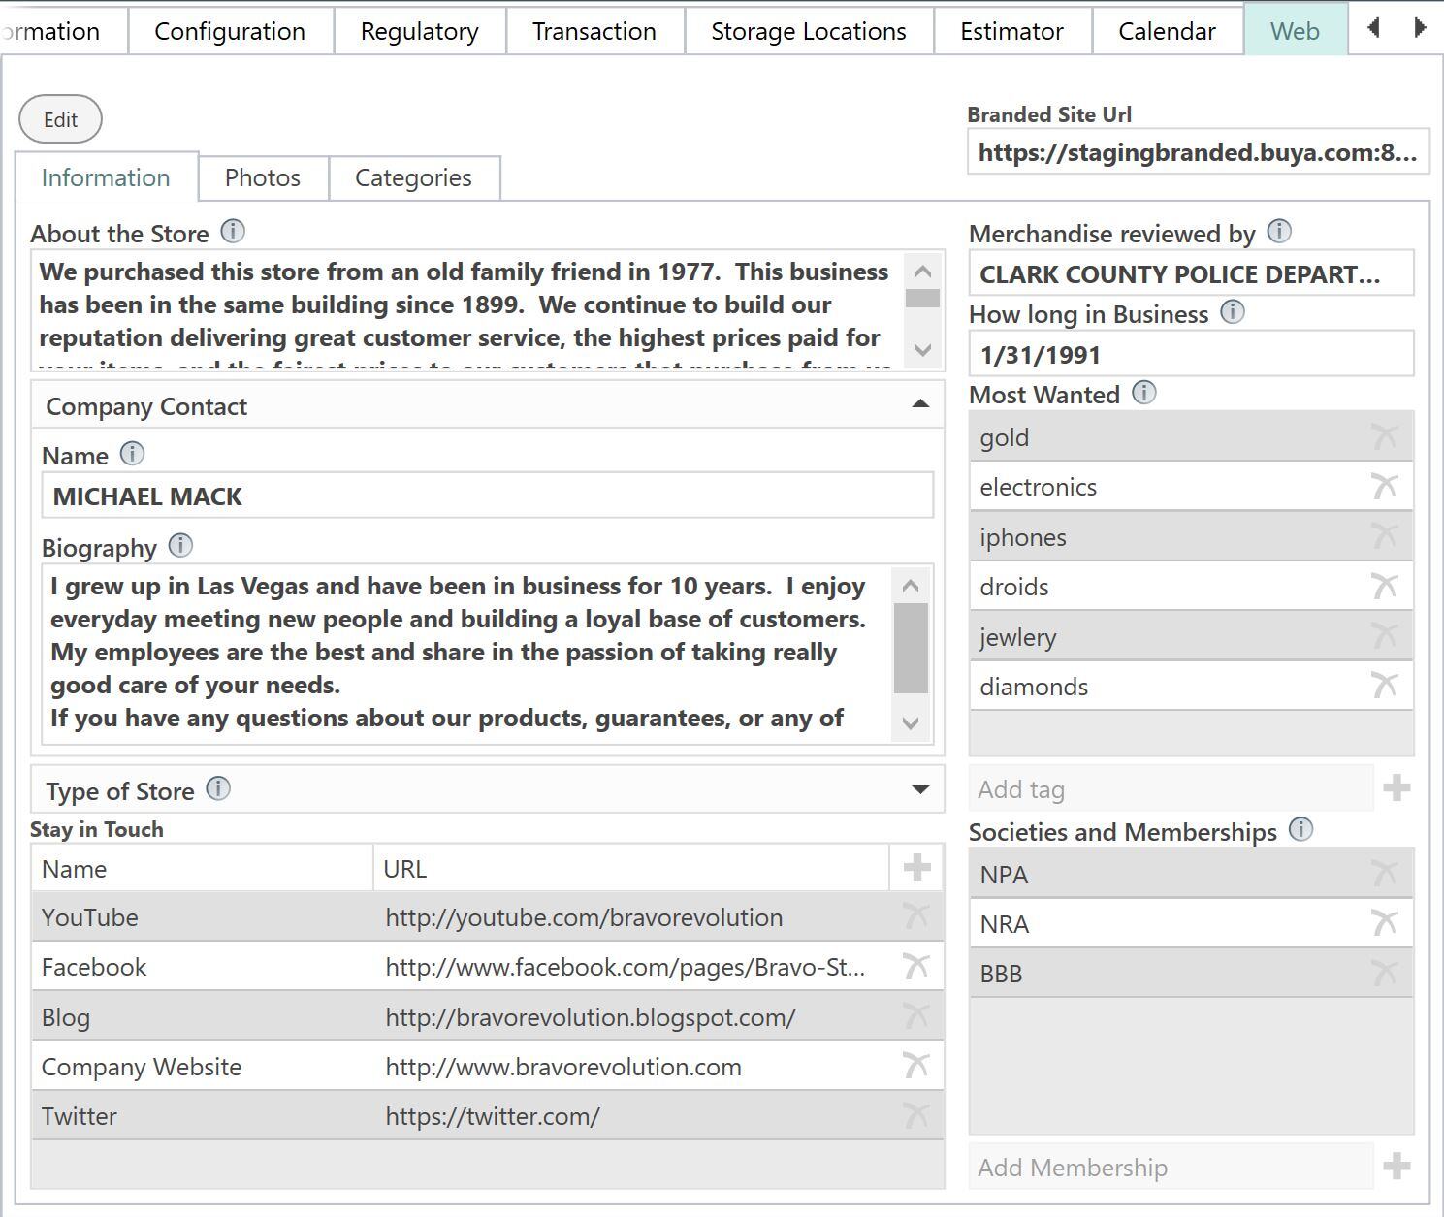Screen dimensions: 1444x1217
Task: Click About the Store scroll up arrow
Action: point(922,272)
